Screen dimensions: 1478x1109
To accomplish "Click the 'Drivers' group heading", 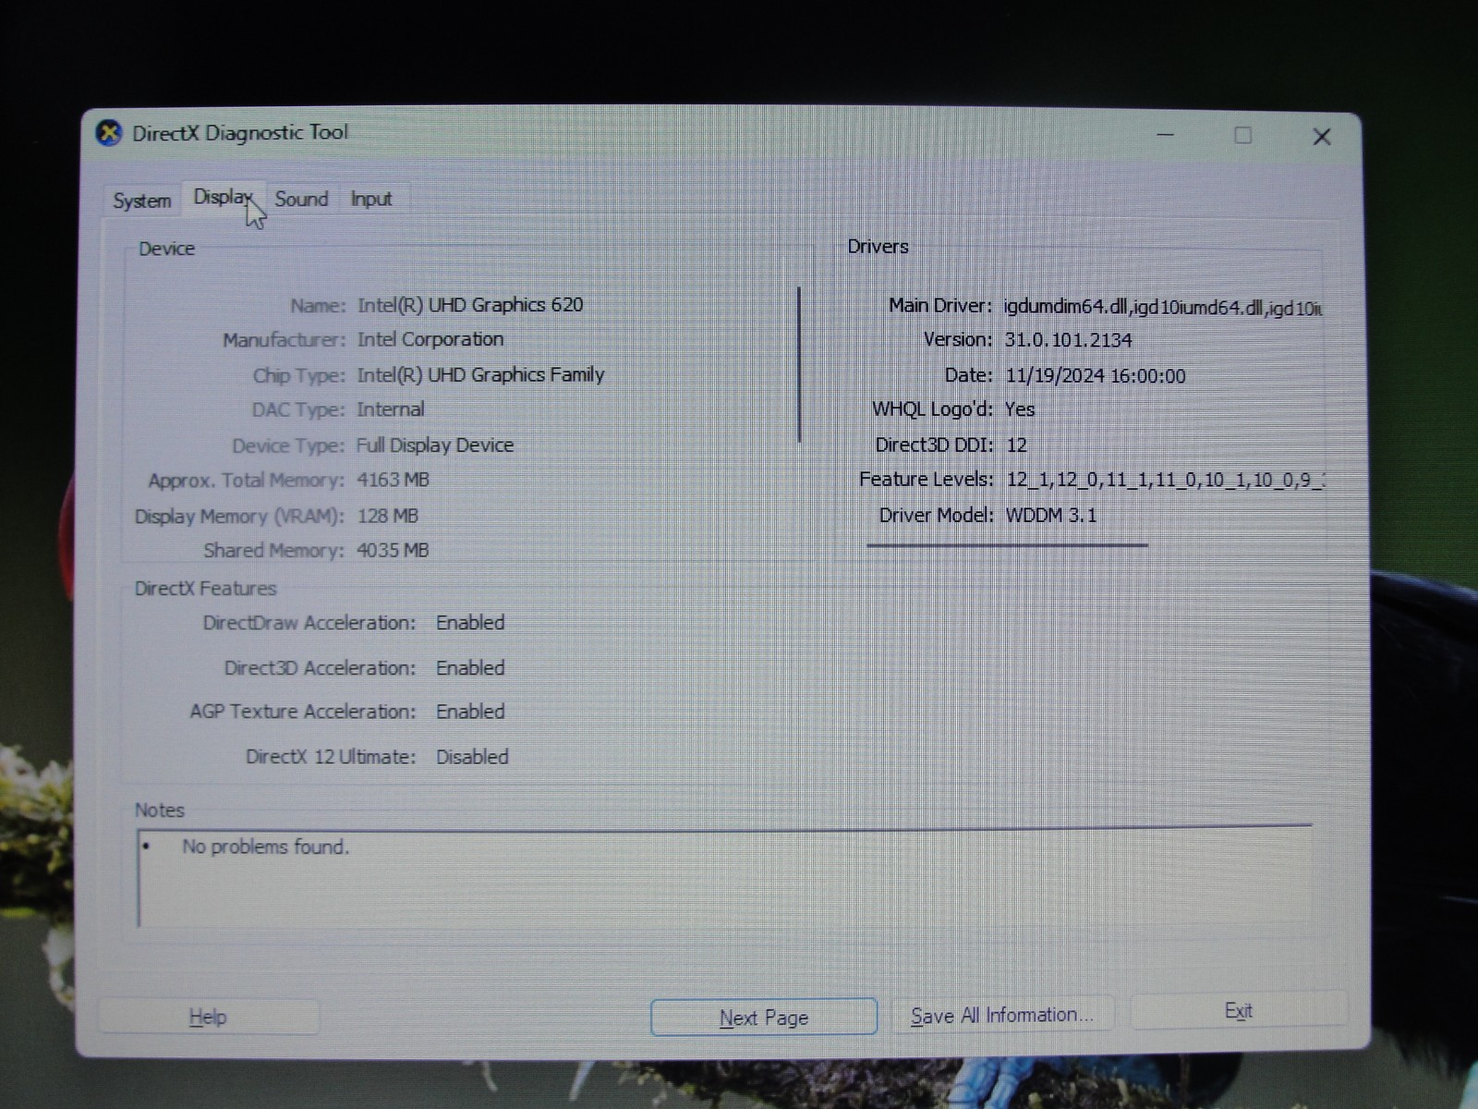I will click(x=878, y=247).
